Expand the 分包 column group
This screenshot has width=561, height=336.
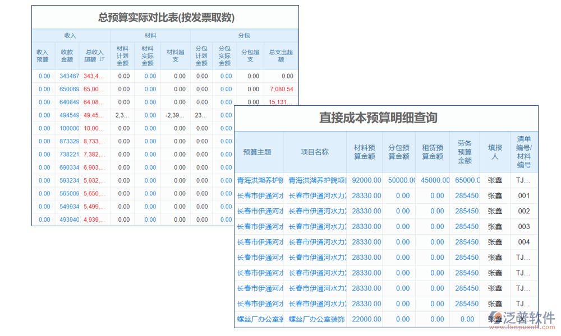tap(245, 35)
